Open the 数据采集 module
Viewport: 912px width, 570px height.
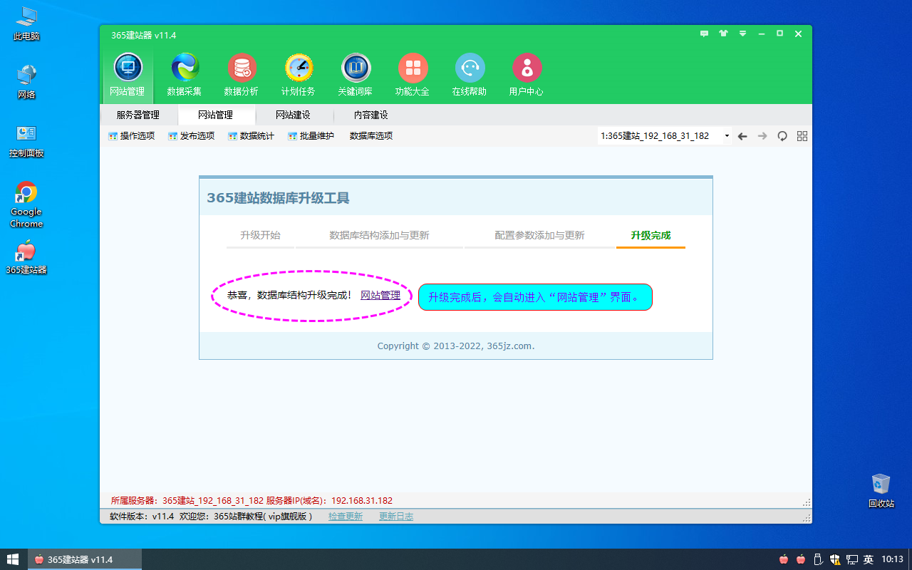[185, 75]
